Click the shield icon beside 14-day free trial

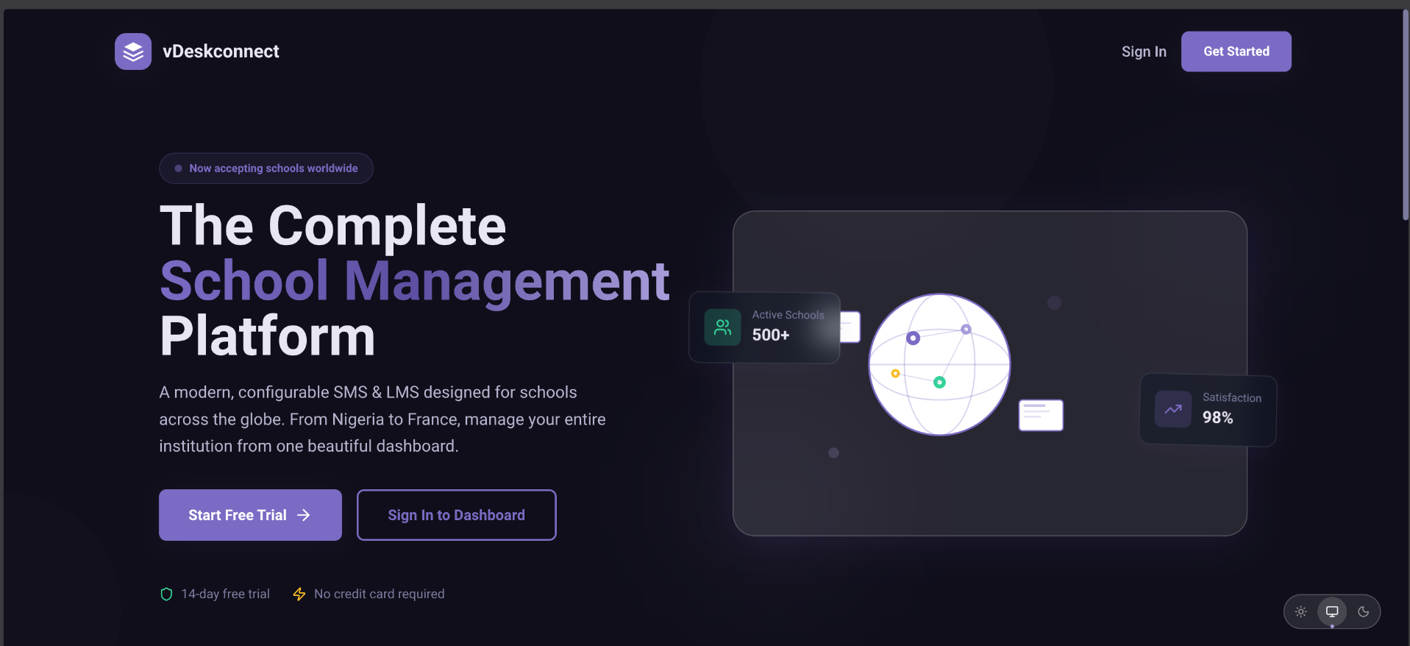[166, 594]
